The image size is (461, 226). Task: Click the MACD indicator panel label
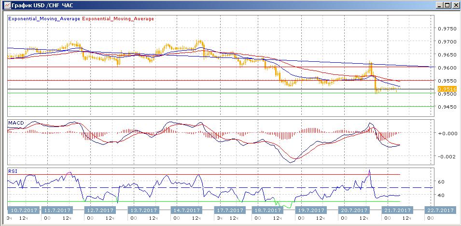pyautogui.click(x=16, y=123)
